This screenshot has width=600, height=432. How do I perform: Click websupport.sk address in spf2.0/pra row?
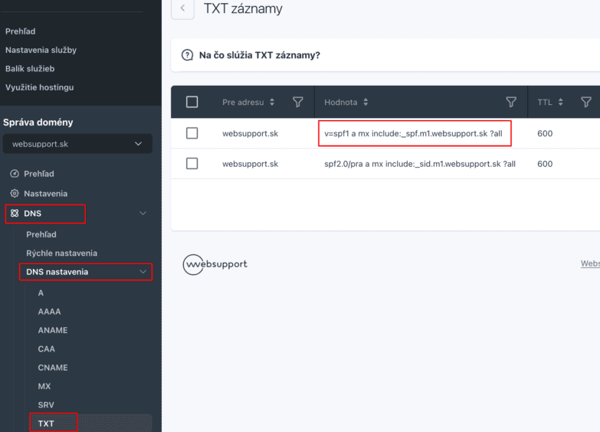click(x=251, y=164)
